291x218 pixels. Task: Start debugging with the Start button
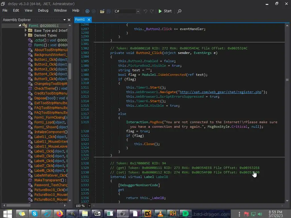pyautogui.click(x=165, y=11)
